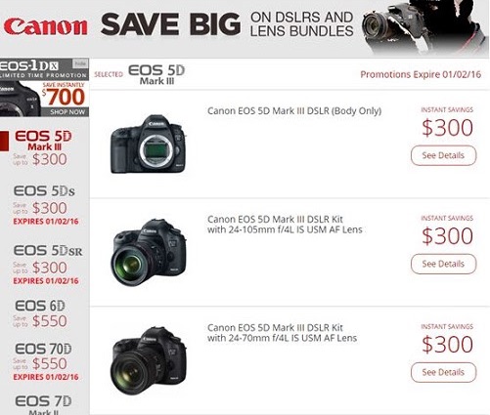
Task: Click the 24-105mm kit camera image
Action: [149, 252]
